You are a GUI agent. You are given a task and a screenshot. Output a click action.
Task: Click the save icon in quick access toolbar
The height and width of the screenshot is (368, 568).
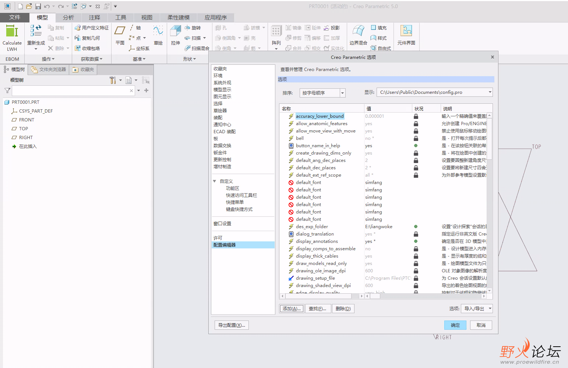38,6
